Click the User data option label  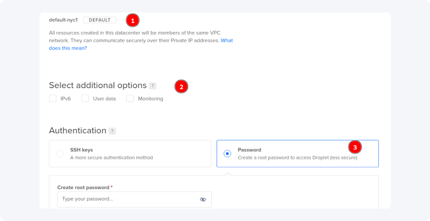pos(104,99)
